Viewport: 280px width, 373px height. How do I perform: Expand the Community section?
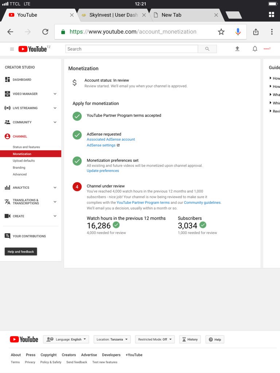(55, 122)
